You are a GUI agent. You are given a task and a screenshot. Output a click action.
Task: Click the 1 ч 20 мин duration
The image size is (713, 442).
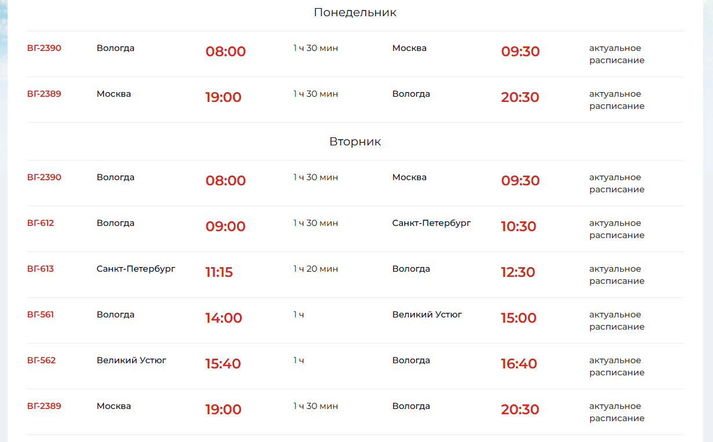[x=316, y=269]
